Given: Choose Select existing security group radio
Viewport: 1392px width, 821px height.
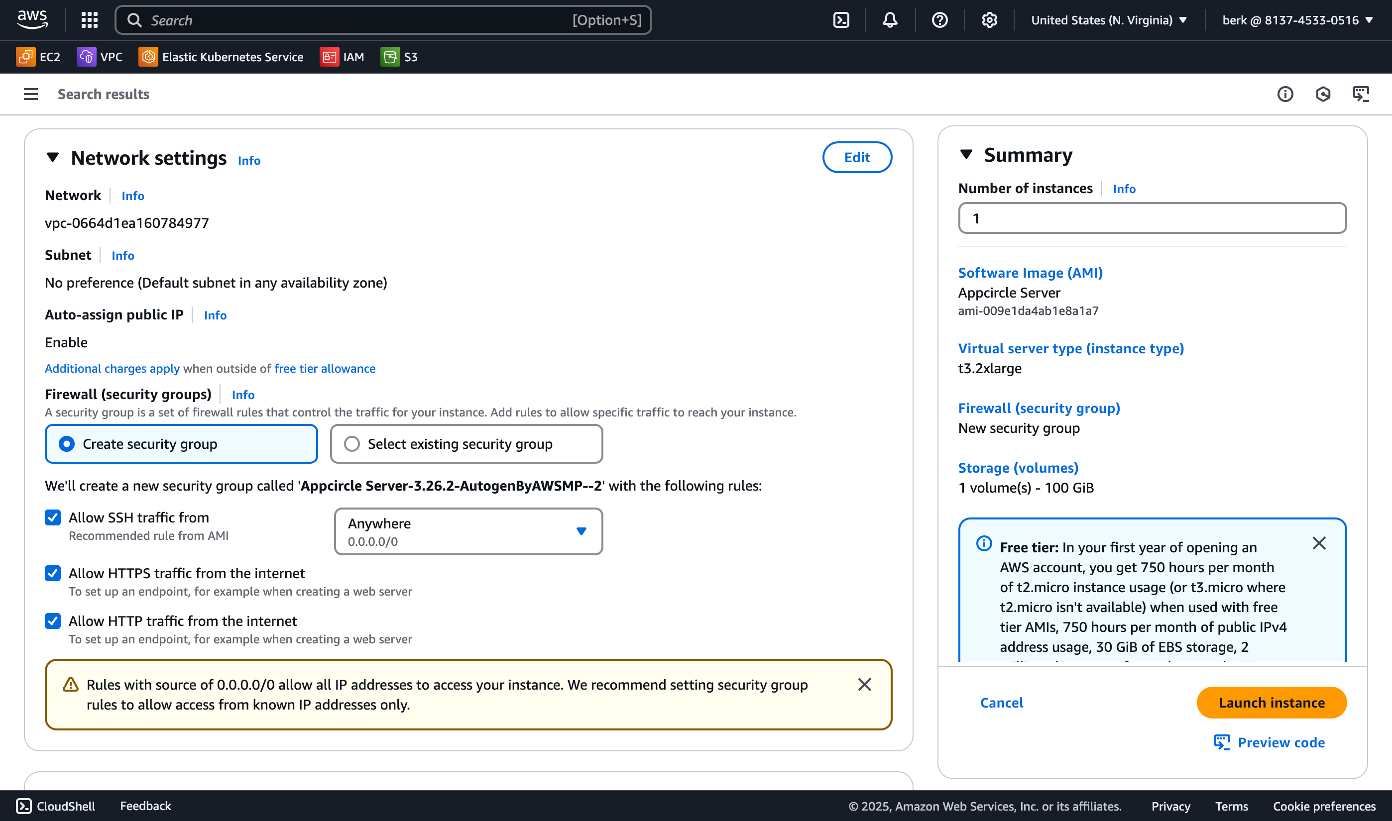Looking at the screenshot, I should pyautogui.click(x=352, y=444).
